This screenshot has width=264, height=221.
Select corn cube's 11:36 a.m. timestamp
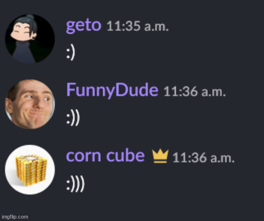[x=203, y=158]
